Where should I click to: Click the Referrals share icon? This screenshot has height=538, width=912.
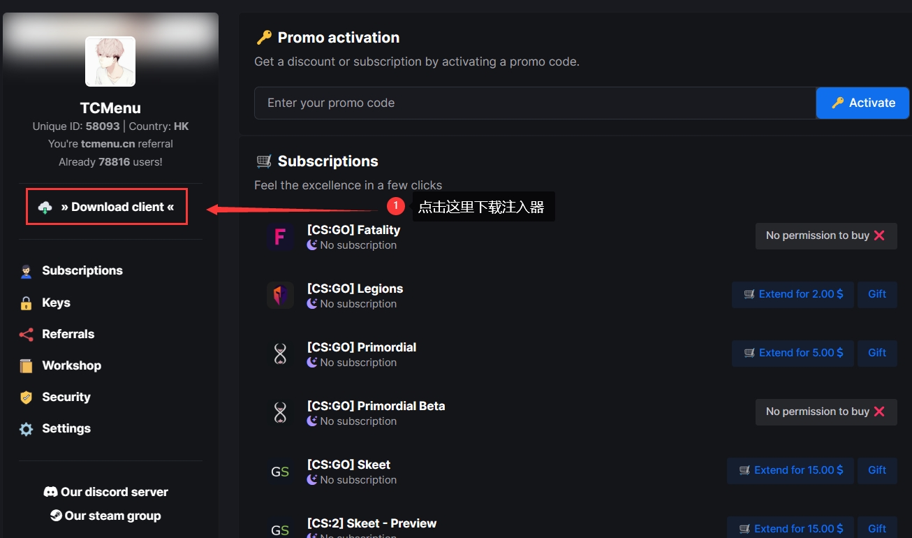[x=27, y=335]
